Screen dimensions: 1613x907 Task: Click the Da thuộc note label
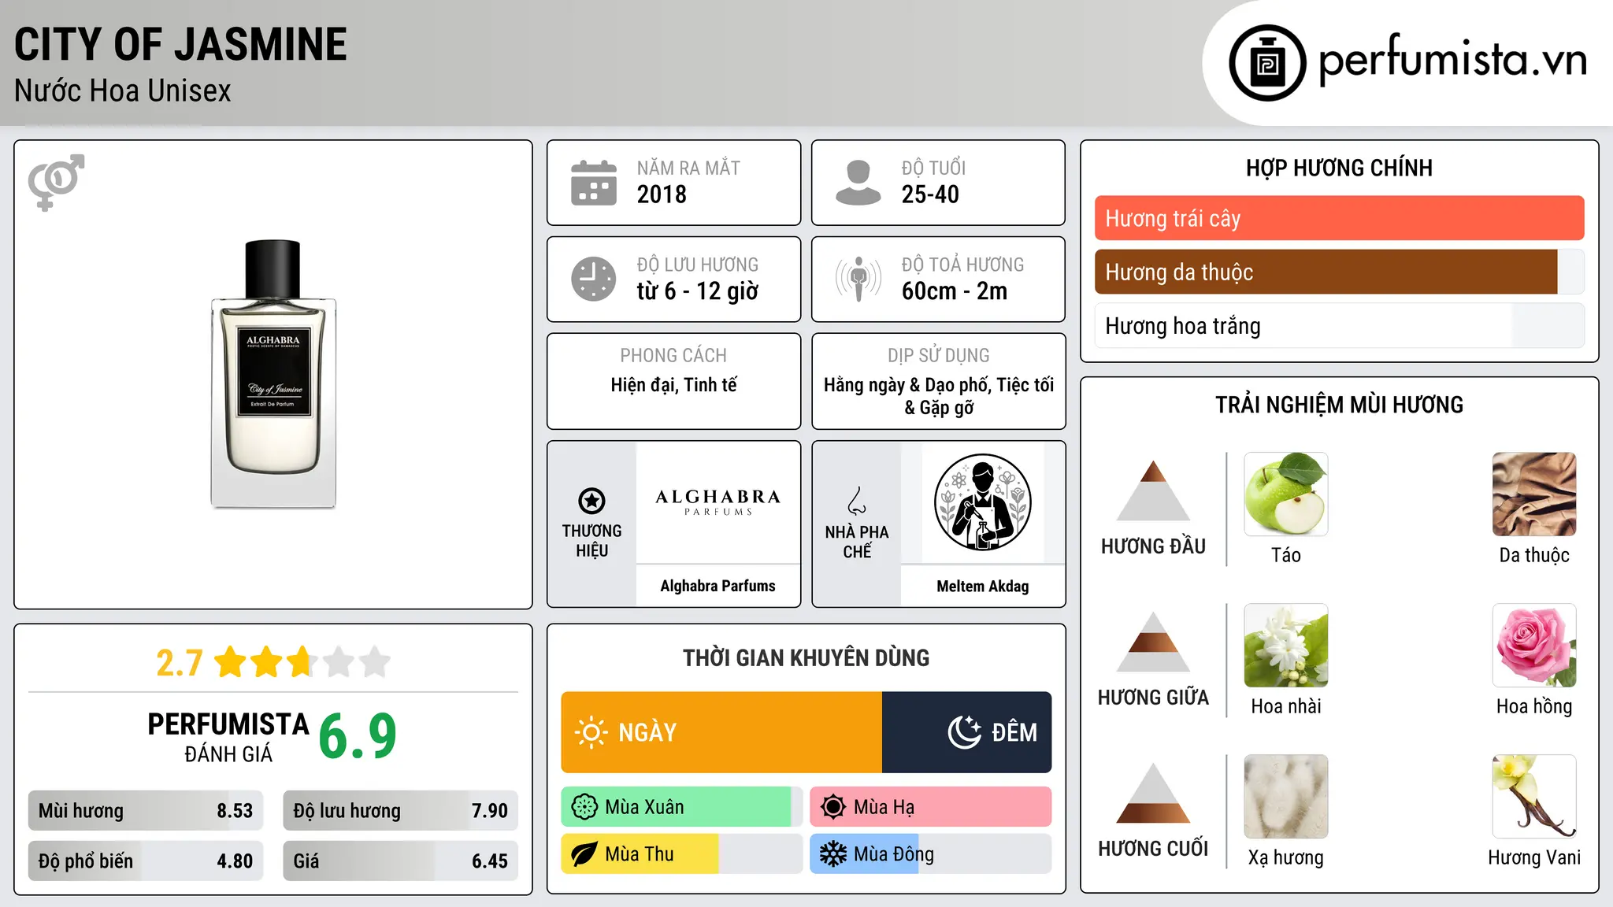coord(1534,555)
